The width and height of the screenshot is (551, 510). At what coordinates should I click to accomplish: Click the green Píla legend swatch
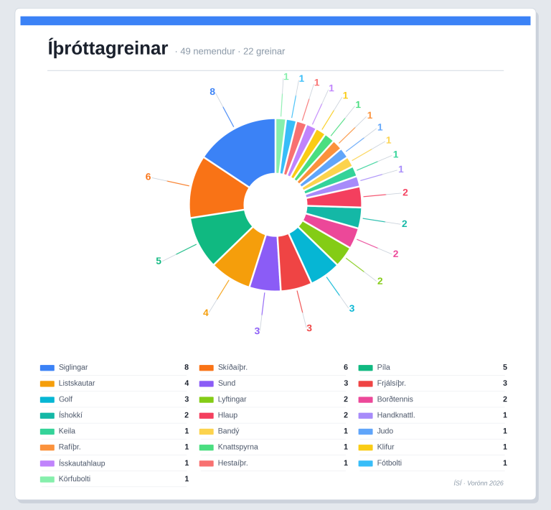pos(365,368)
